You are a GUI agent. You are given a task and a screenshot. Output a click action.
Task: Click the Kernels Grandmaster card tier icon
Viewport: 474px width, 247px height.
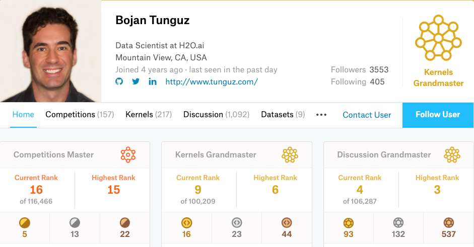tap(290, 154)
